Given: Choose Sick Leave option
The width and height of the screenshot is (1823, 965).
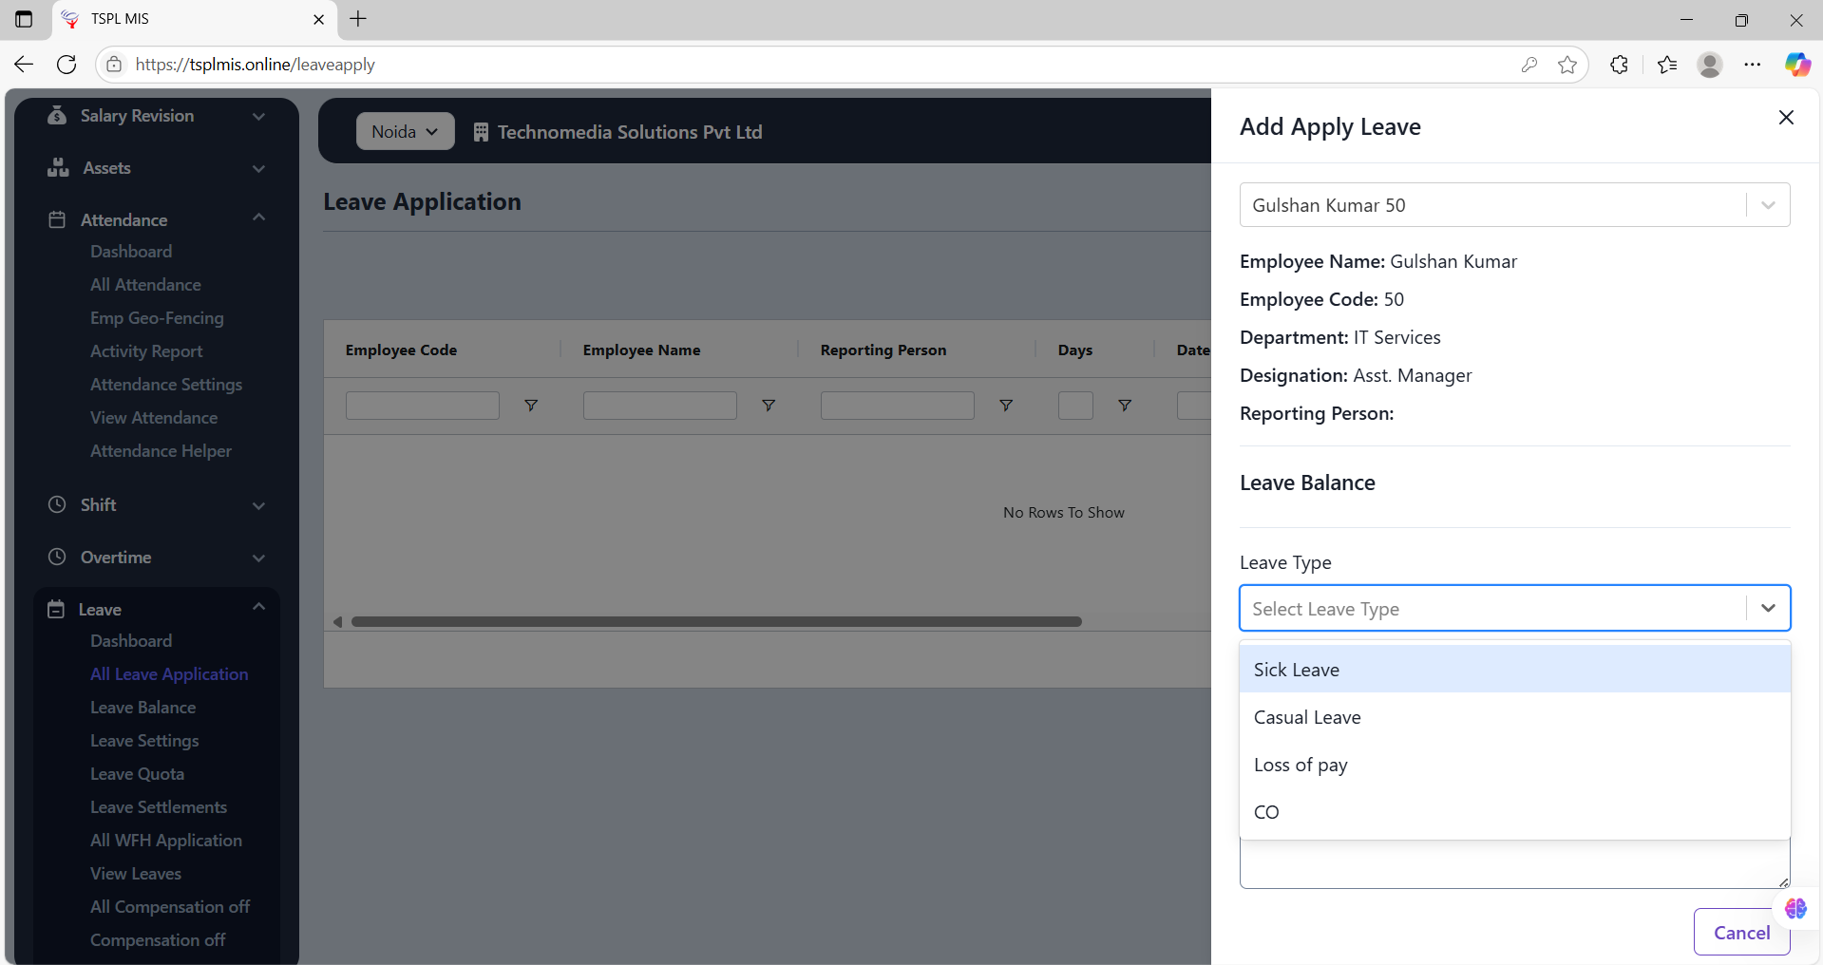Looking at the screenshot, I should click(1514, 670).
